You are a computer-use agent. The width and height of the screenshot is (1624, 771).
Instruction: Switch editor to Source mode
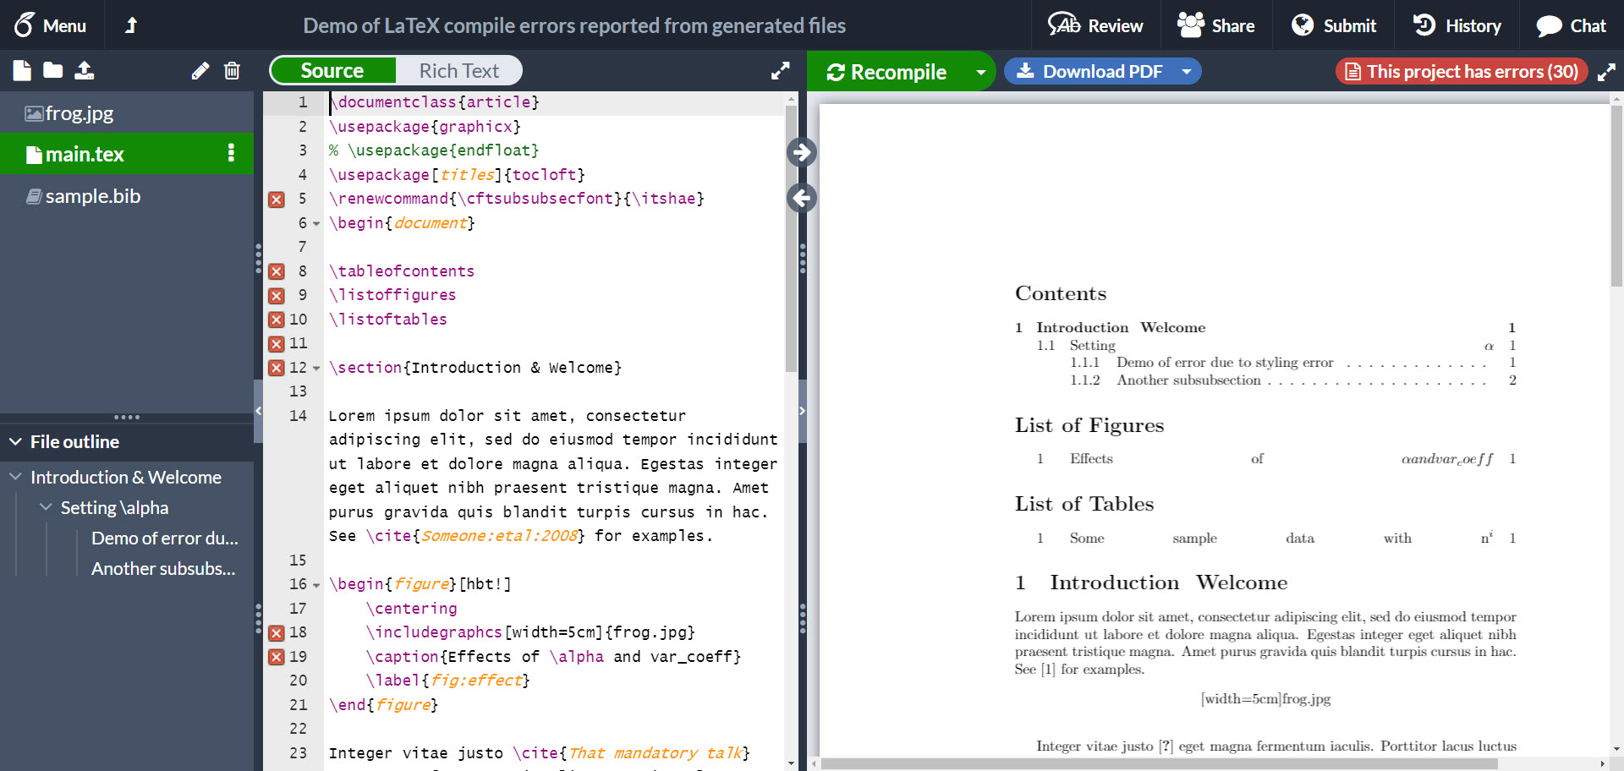coord(332,71)
